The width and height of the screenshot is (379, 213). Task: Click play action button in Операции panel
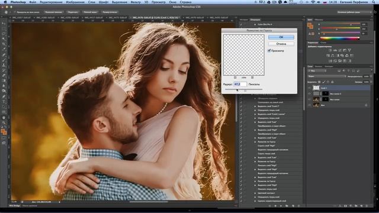point(281,206)
